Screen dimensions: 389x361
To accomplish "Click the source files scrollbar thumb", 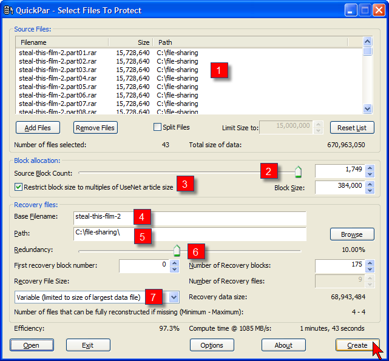I will [367, 51].
